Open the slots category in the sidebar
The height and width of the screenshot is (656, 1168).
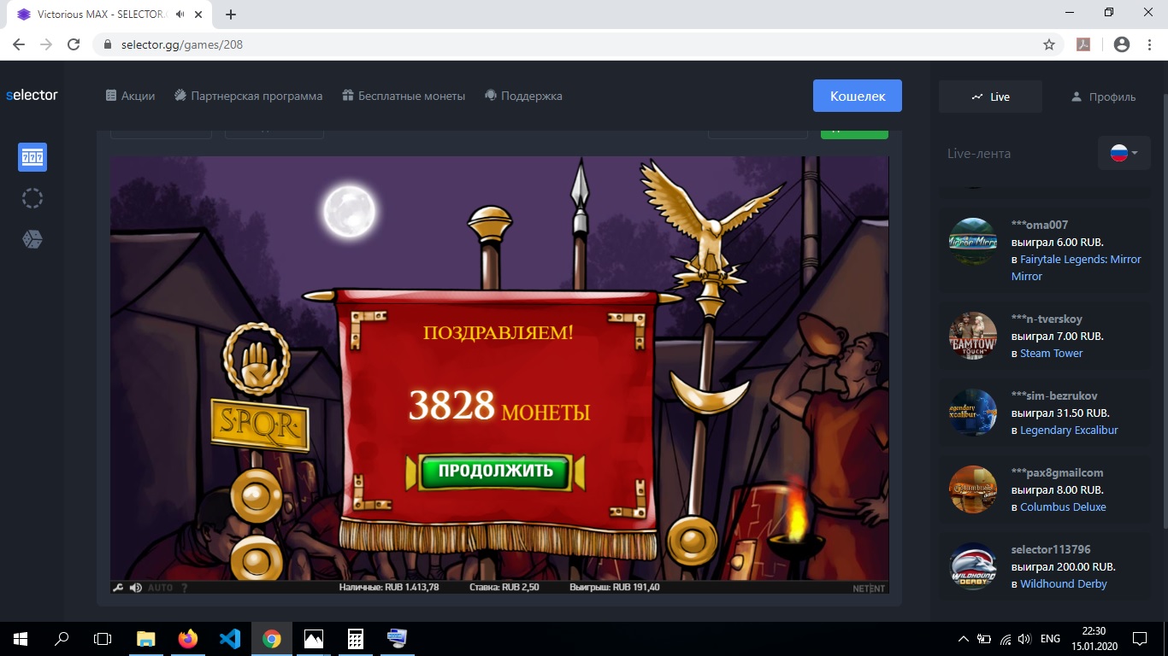[32, 157]
